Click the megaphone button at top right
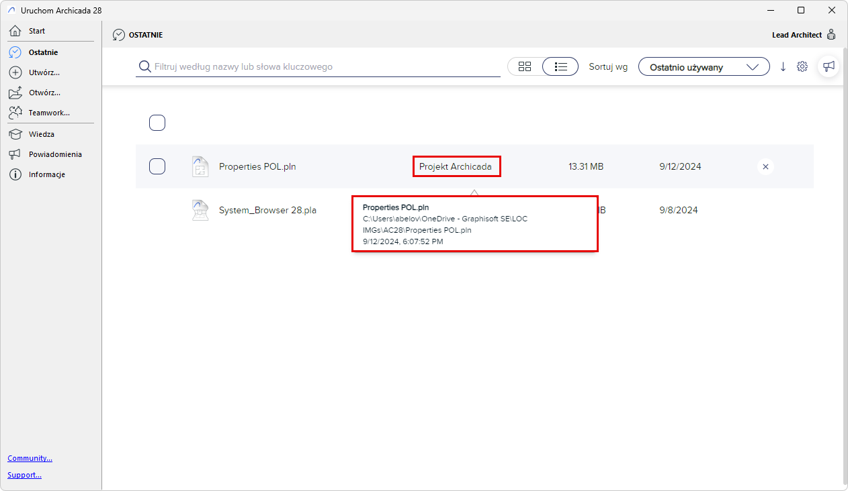 click(x=829, y=66)
